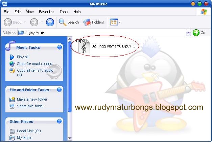Select file name 02 Tinggi Namamu Dipuji_1
Image resolution: width=212 pixels, height=142 pixels.
pyautogui.click(x=113, y=46)
